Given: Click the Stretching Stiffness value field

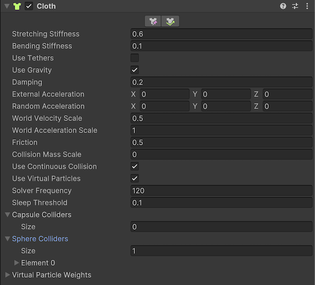Looking at the screenshot, I should coord(221,34).
